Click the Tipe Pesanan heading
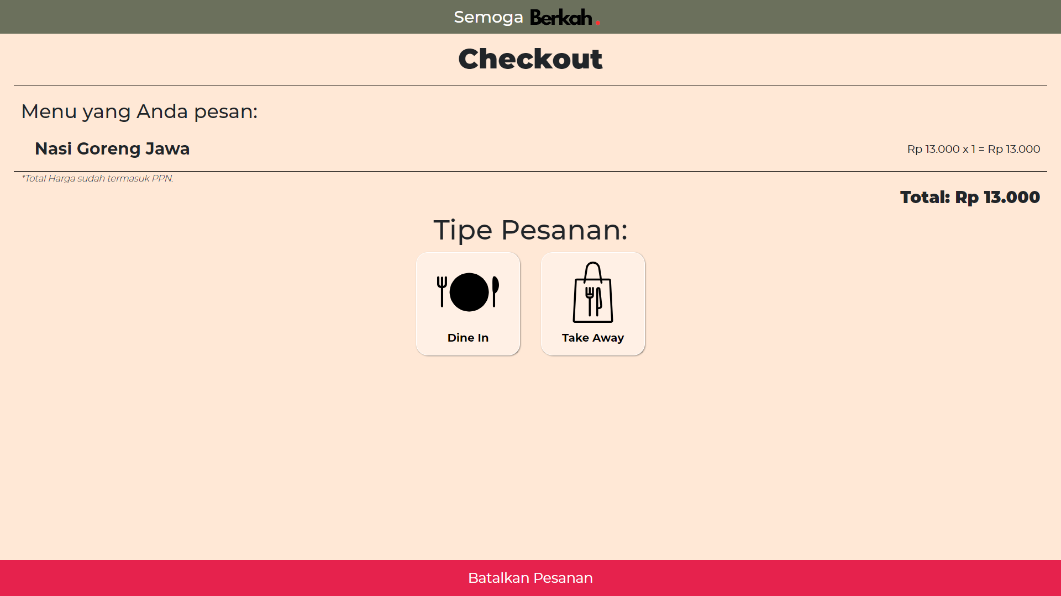The image size is (1061, 596). coord(530,230)
